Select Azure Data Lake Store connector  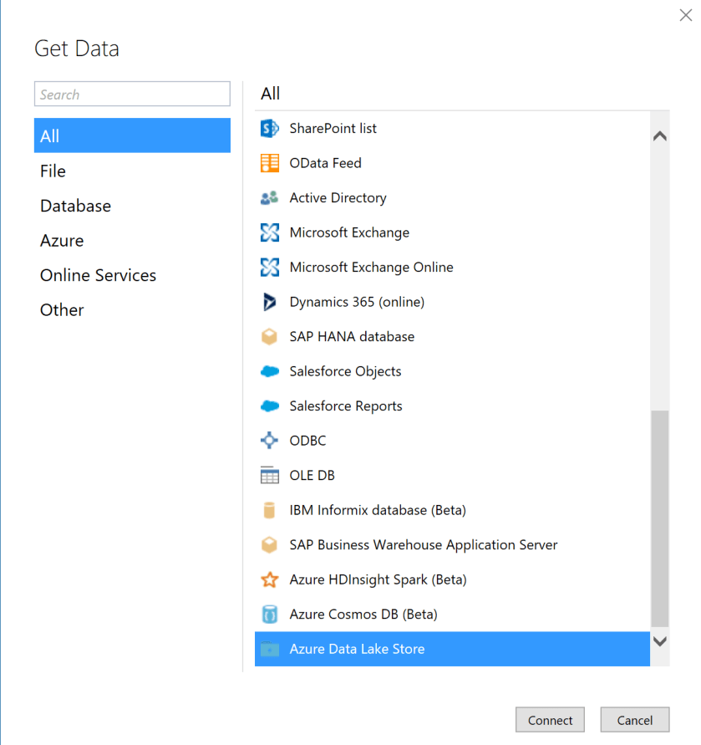pyautogui.click(x=358, y=649)
